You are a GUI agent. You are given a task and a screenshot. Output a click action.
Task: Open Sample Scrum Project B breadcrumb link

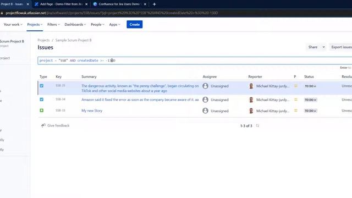(73, 40)
